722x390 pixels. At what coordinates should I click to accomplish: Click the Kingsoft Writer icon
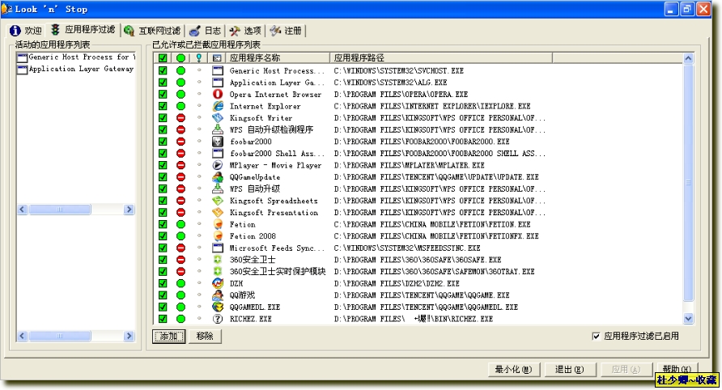click(x=218, y=118)
